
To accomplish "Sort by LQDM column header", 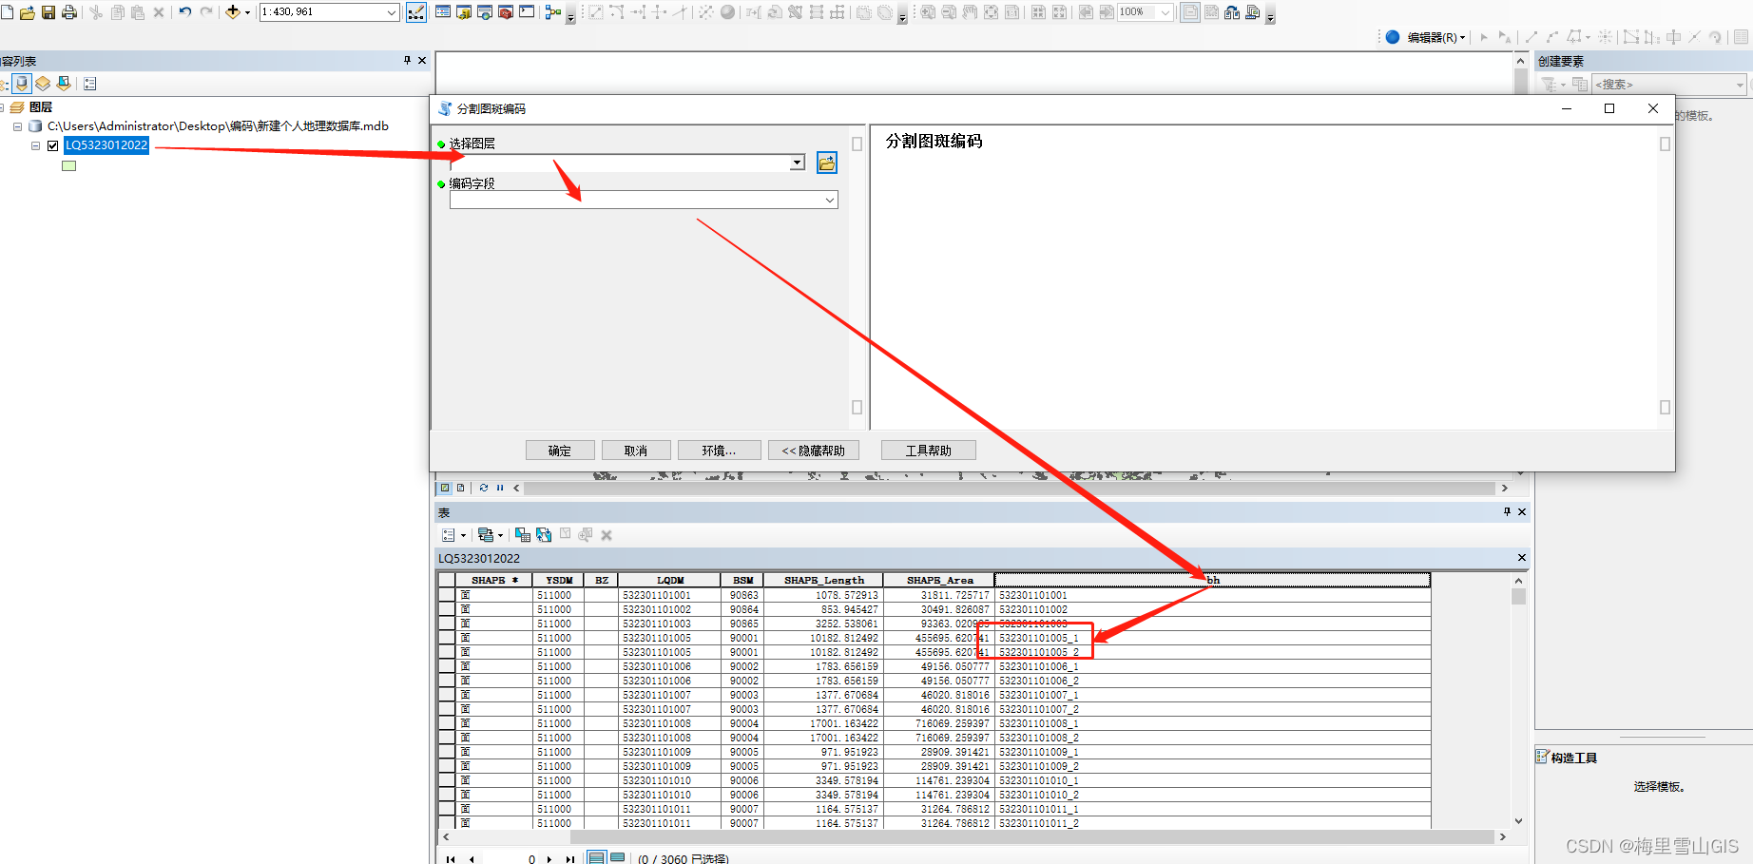I will coord(670,580).
